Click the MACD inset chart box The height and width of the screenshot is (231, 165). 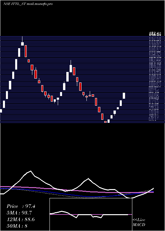(91, 214)
